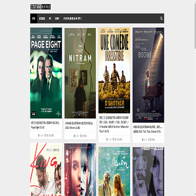Click the comment icon under O'Brother post

pyautogui.click(x=113, y=139)
